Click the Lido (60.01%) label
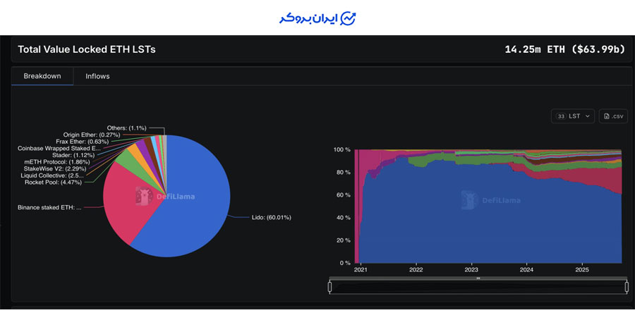The image size is (635, 332). 271,218
